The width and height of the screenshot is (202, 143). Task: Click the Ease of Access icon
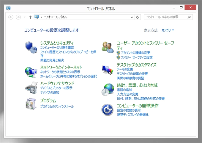(108, 110)
